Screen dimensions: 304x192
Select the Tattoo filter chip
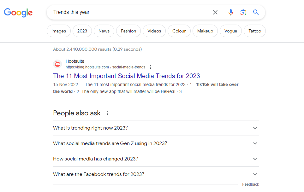tap(255, 31)
